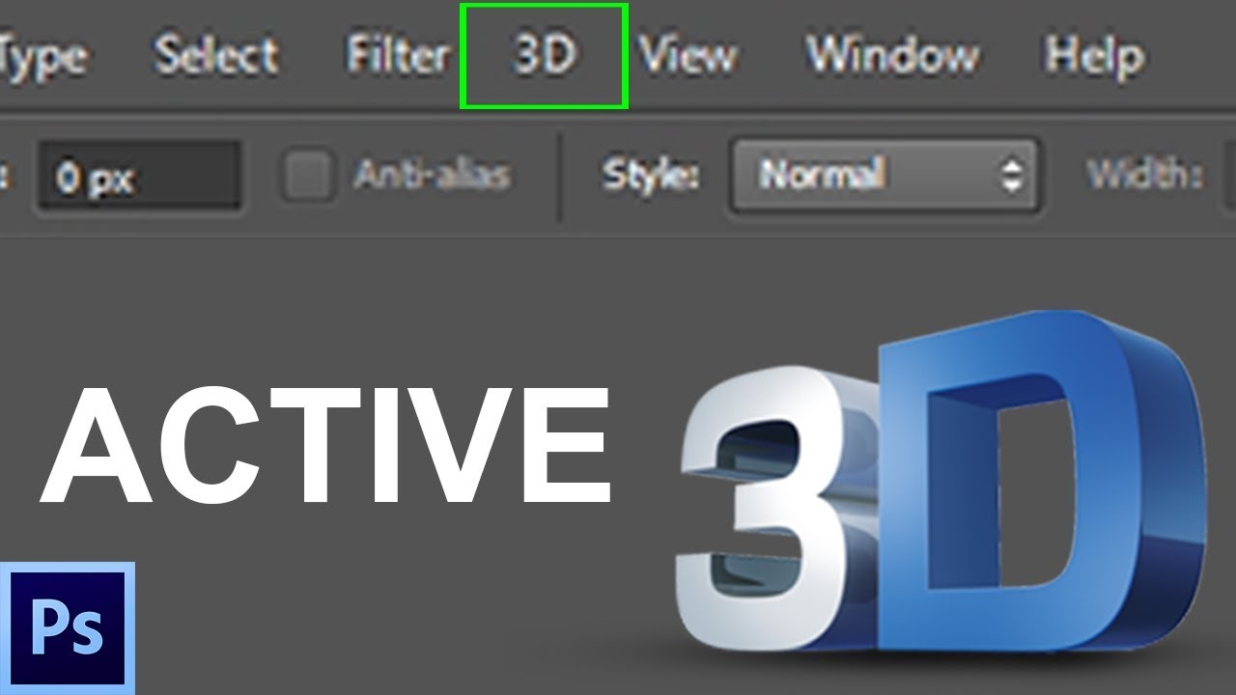Screen dimensions: 1236x695
Task: Open the Select menu
Action: coord(215,56)
